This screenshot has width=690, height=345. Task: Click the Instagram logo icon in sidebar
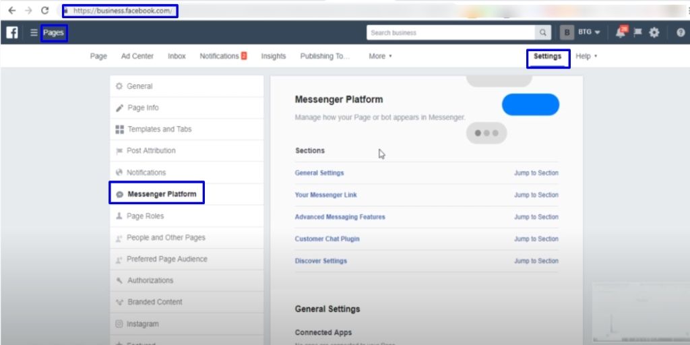click(x=119, y=324)
